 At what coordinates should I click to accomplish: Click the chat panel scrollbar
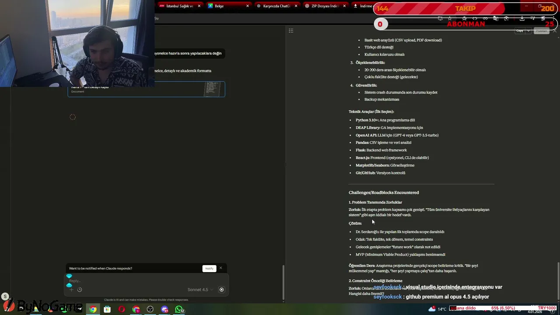tap(283, 282)
